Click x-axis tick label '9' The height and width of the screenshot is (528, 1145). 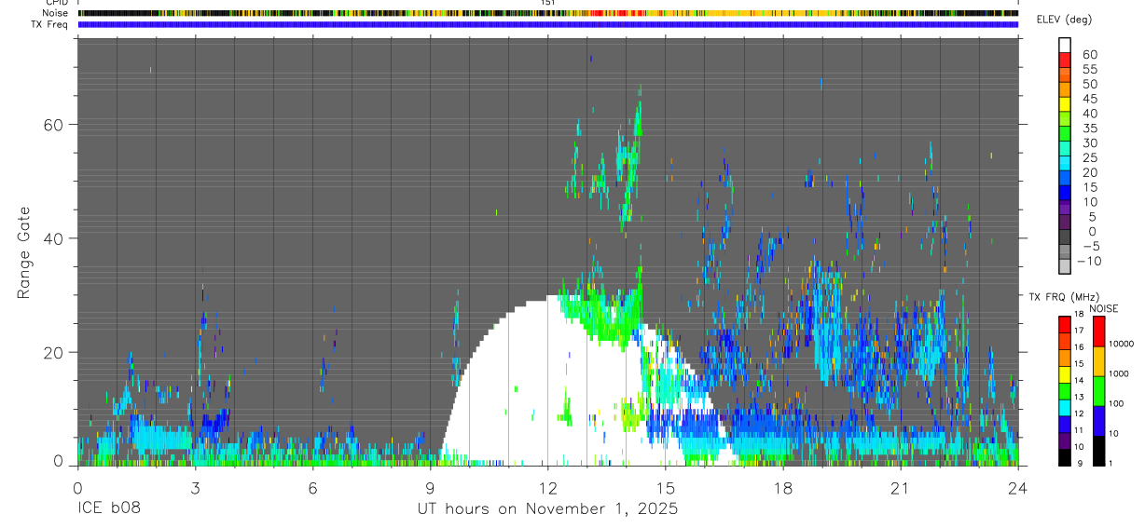(x=430, y=488)
